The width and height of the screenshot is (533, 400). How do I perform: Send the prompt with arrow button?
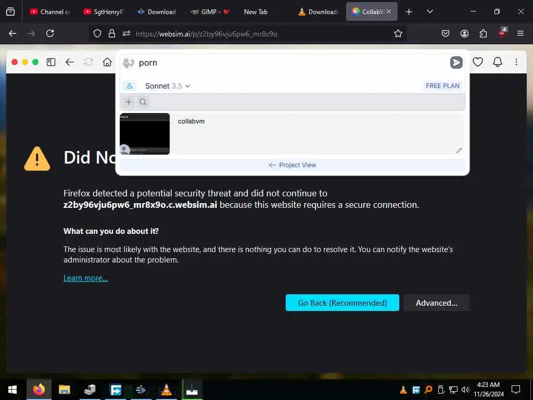[456, 63]
